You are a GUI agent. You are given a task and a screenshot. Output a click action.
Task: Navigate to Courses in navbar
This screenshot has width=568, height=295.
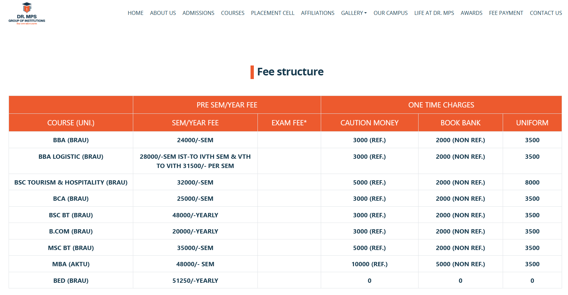(233, 13)
